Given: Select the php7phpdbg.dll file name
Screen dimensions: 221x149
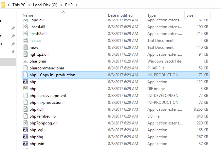Looking at the screenshot, I should (44, 123).
